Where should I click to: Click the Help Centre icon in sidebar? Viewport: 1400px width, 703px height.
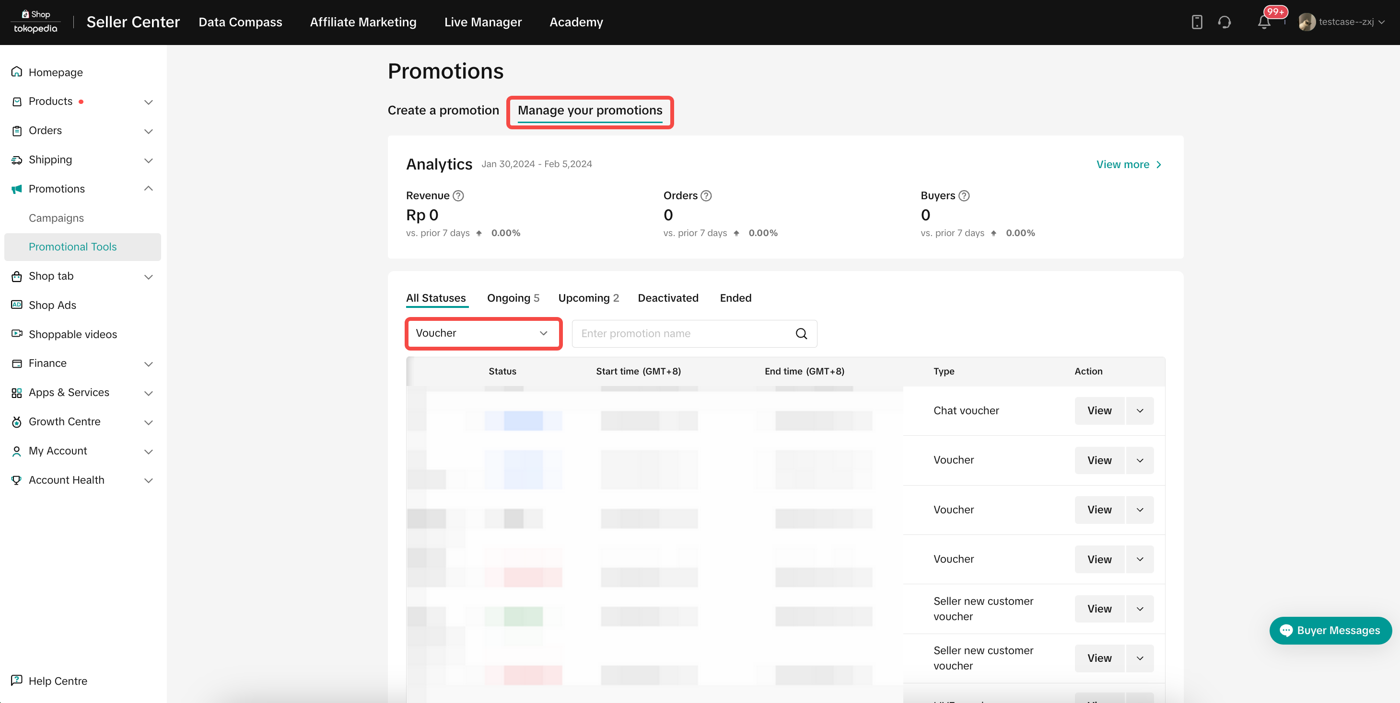[x=17, y=680]
